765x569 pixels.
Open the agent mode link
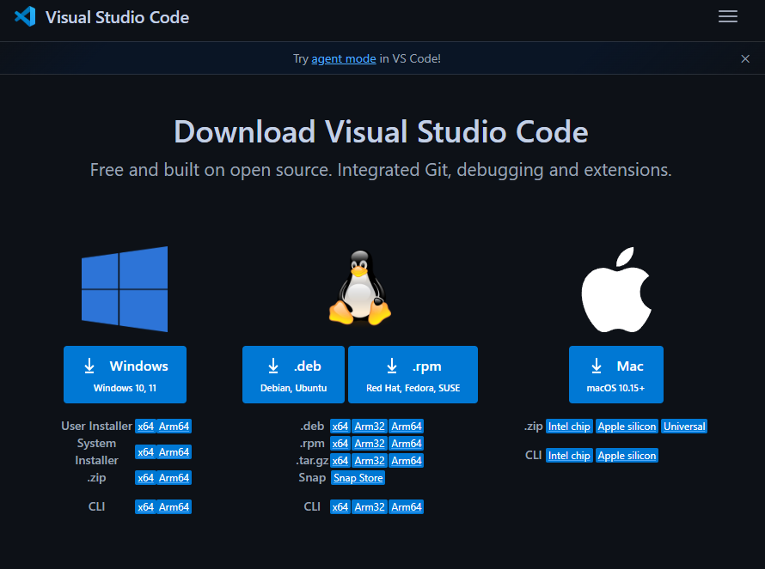tap(344, 59)
